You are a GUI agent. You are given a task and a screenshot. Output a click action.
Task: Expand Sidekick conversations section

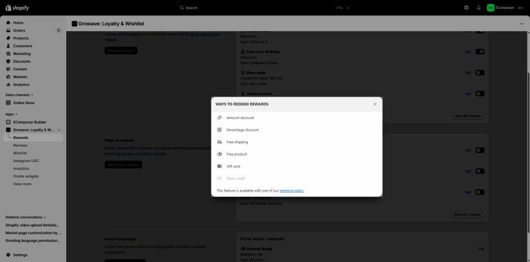(x=25, y=217)
